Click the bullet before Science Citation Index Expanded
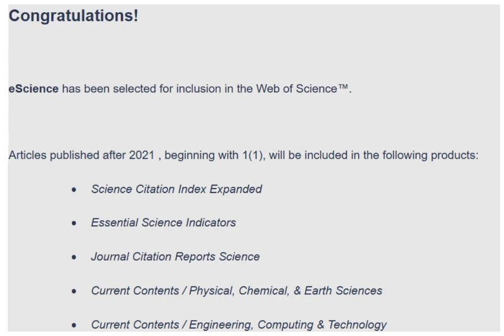 coord(74,190)
